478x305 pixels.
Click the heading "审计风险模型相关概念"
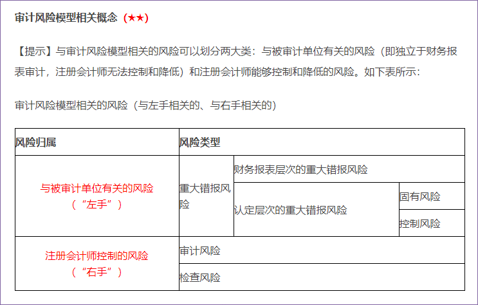tap(66, 18)
